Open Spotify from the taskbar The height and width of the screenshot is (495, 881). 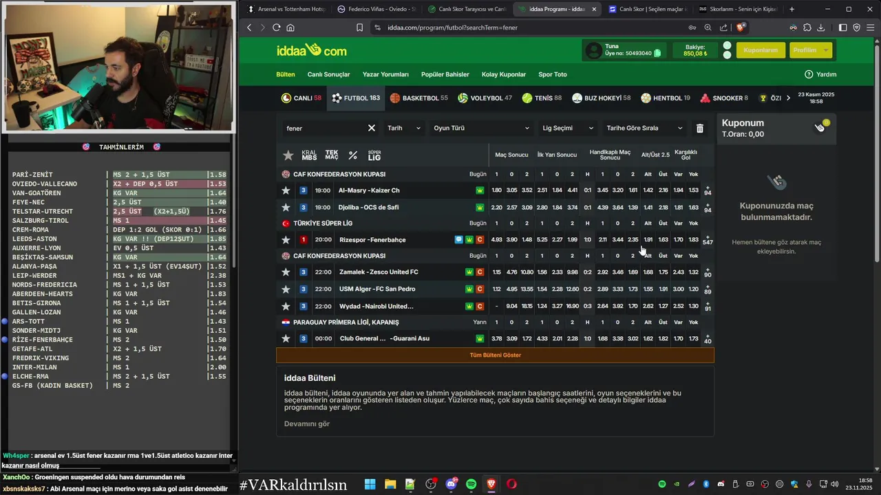pyautogui.click(x=471, y=484)
